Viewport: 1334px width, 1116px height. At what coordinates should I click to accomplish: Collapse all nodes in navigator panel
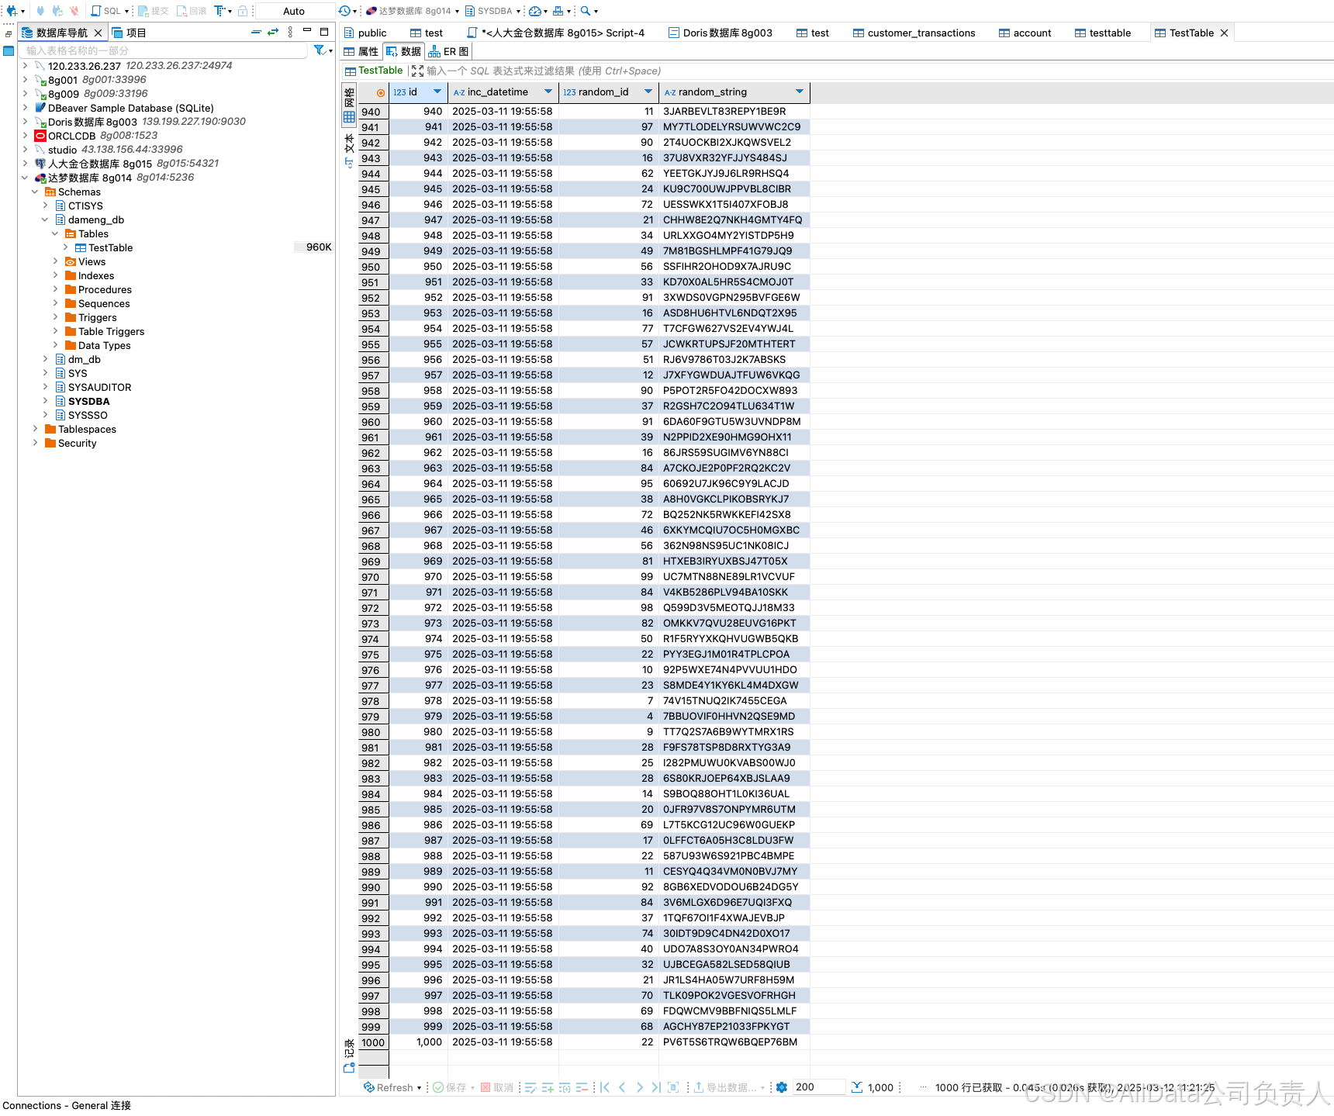[256, 32]
